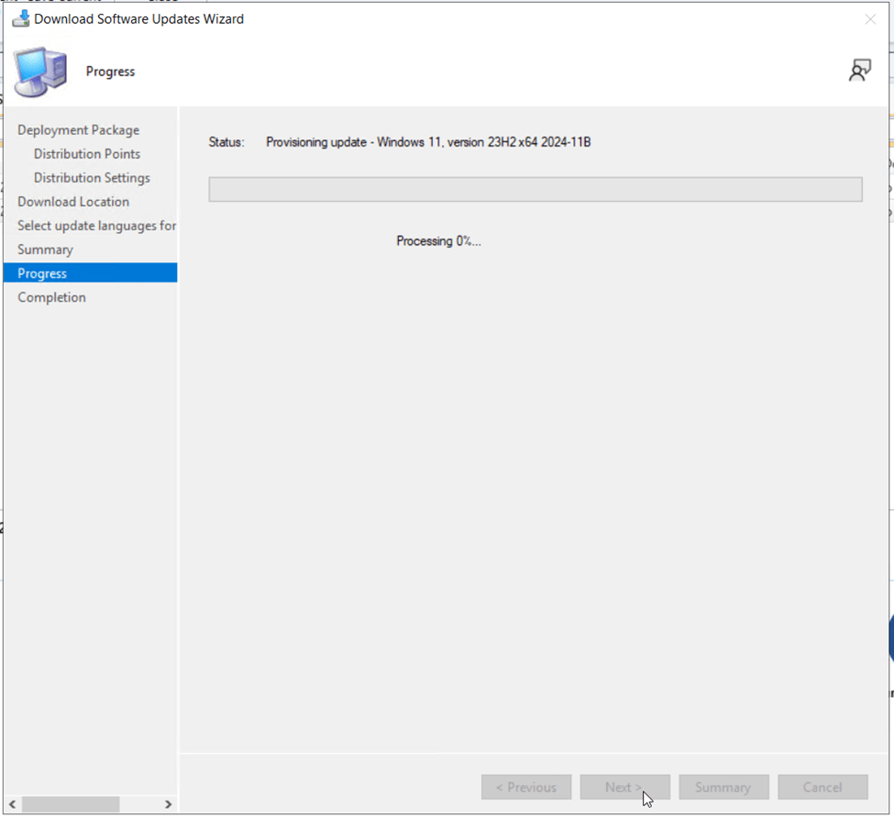Go to Completion step
Viewport: 894px width, 818px height.
(x=51, y=297)
